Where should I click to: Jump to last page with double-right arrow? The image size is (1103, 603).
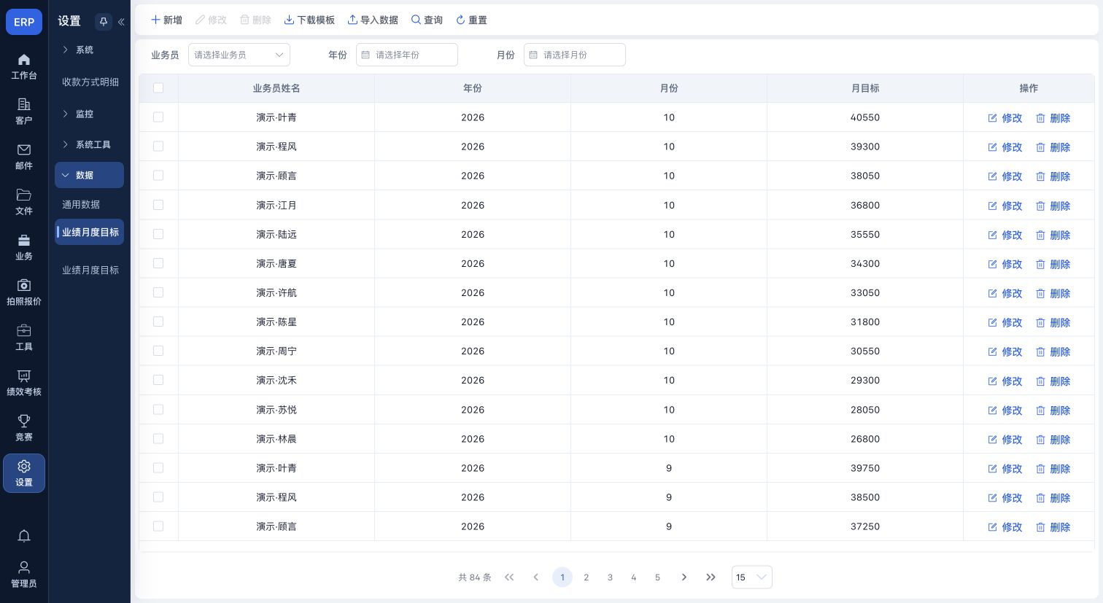tap(711, 577)
